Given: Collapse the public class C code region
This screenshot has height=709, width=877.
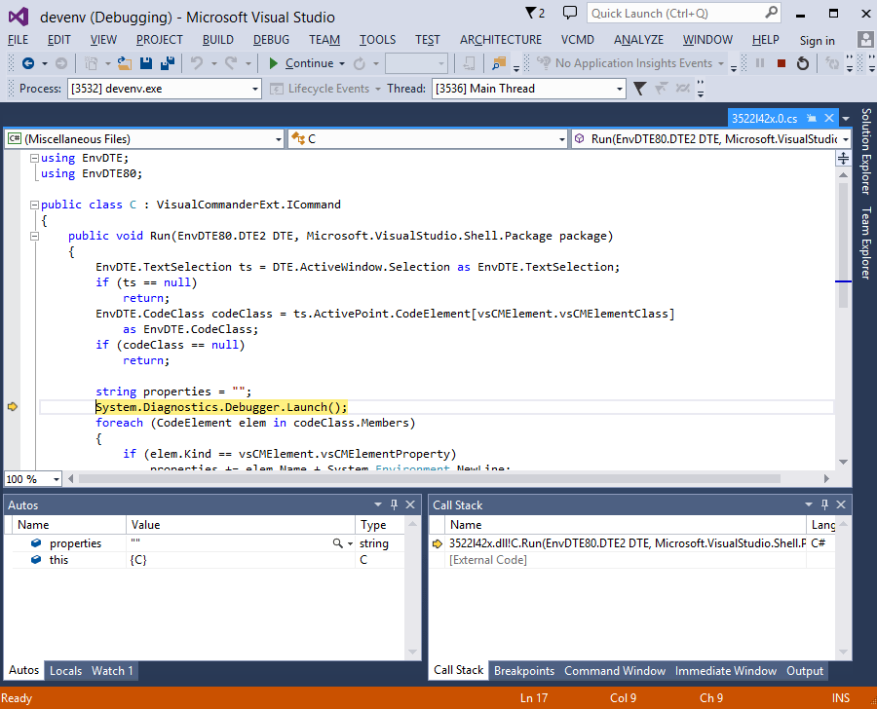Looking at the screenshot, I should point(33,205).
